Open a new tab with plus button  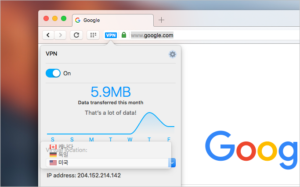click(x=161, y=20)
